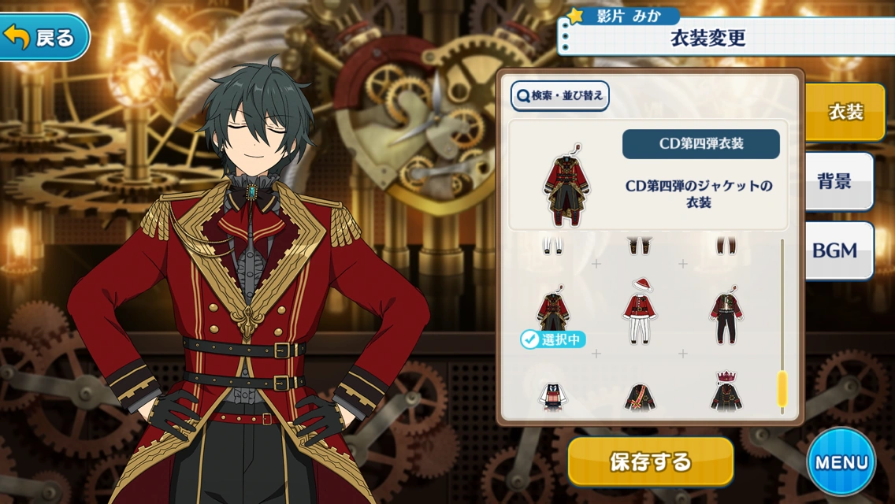The height and width of the screenshot is (504, 895).
Task: Select the partially visible white pants outfit
Action: 552,246
